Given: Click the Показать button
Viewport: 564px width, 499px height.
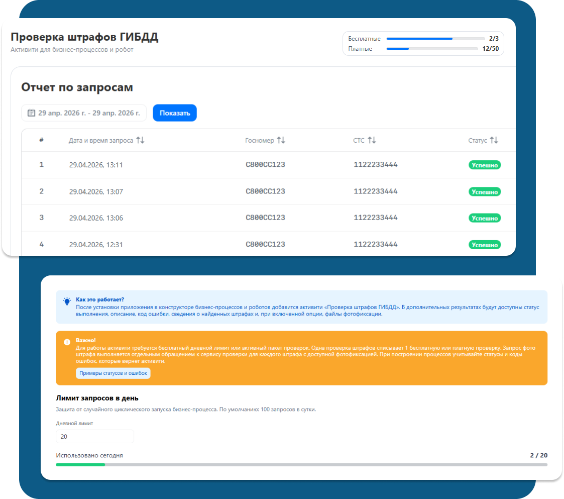Looking at the screenshot, I should point(174,113).
